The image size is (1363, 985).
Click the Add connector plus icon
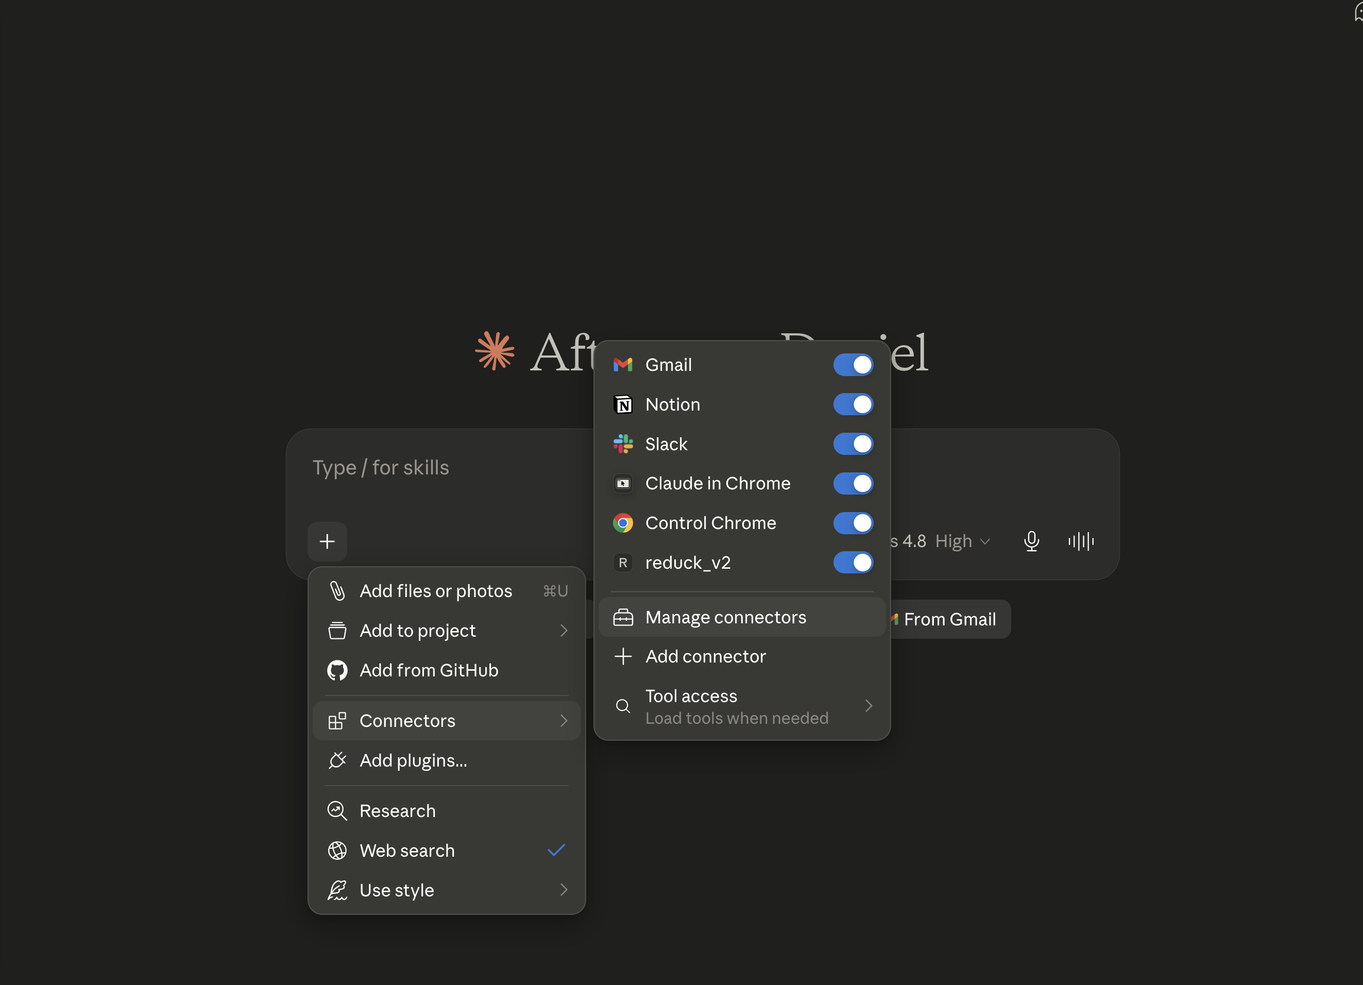[x=623, y=656]
